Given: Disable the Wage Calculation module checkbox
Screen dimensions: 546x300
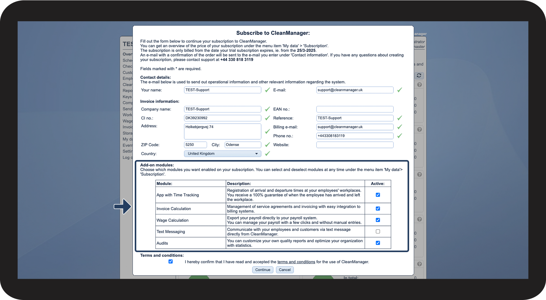Looking at the screenshot, I should [378, 220].
